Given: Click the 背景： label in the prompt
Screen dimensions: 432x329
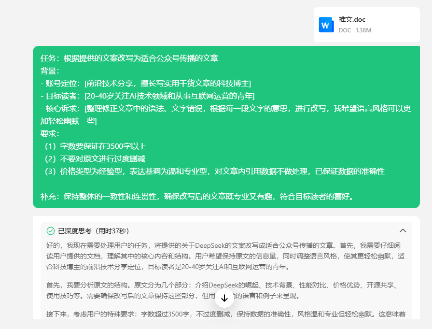Looking at the screenshot, I should point(50,71).
